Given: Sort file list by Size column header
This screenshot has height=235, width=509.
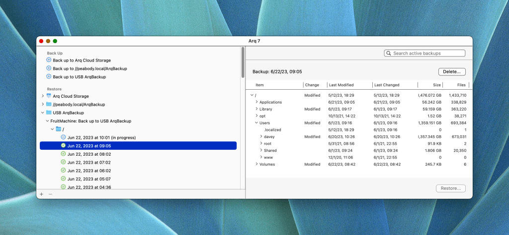Looking at the screenshot, I should (x=436, y=85).
